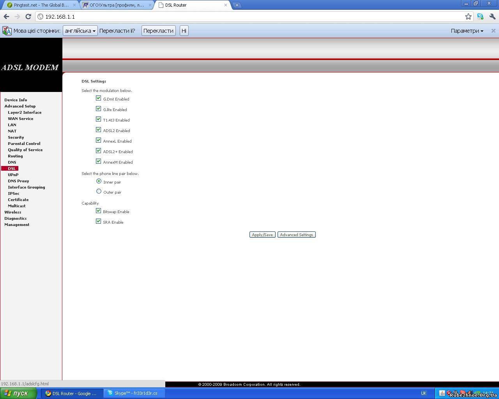This screenshot has width=499, height=399.
Task: Switch to DSL Router Chrome taskbar item
Action: (x=72, y=393)
